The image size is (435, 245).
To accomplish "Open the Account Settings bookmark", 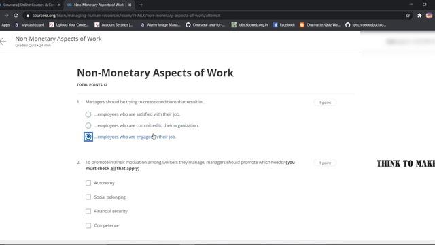I will (114, 25).
